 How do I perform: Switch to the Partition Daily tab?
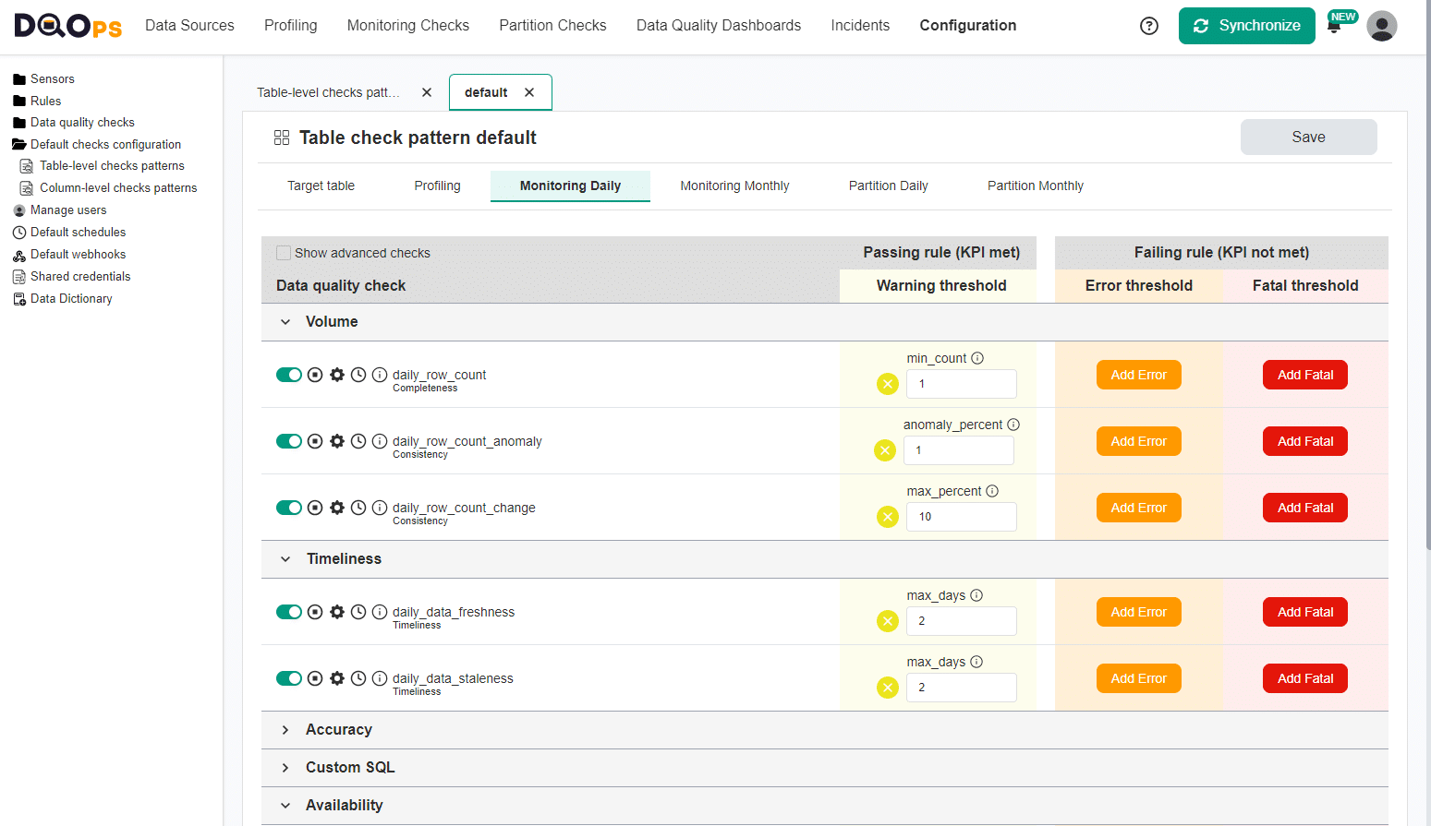click(887, 186)
